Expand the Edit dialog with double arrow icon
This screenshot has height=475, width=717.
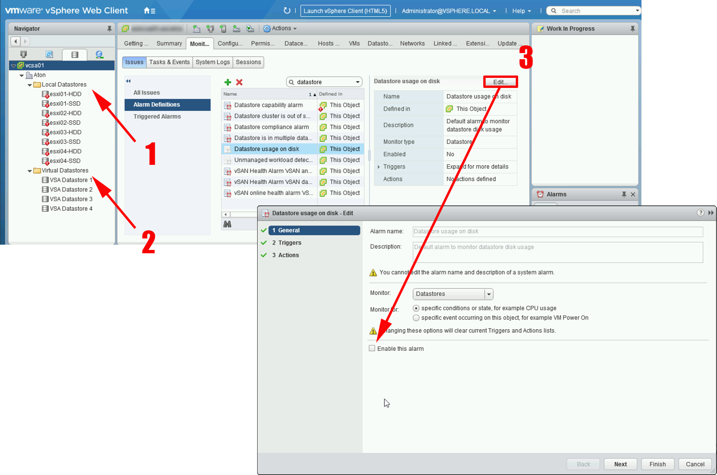[x=711, y=213]
